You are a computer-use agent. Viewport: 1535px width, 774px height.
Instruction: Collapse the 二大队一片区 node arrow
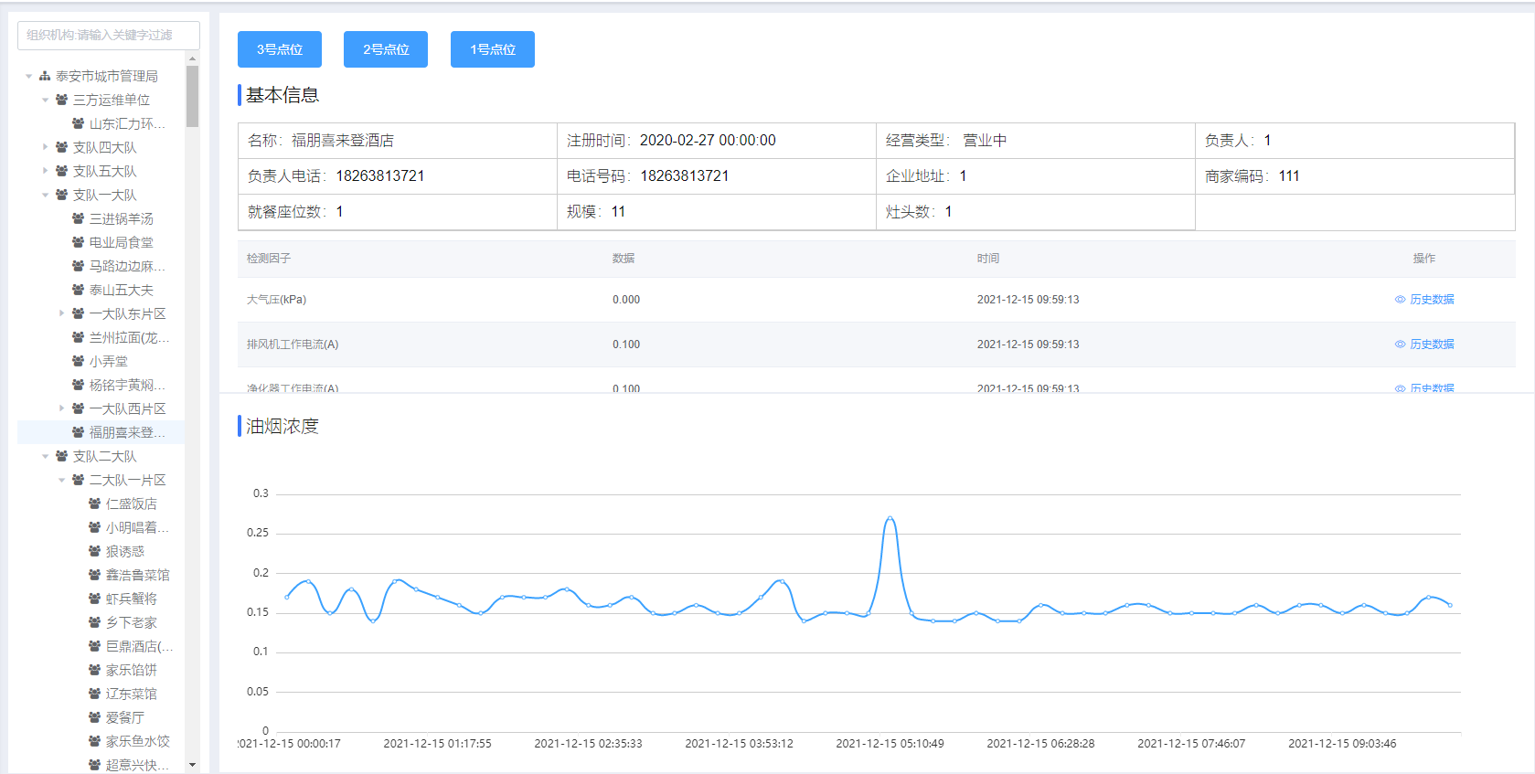(62, 480)
